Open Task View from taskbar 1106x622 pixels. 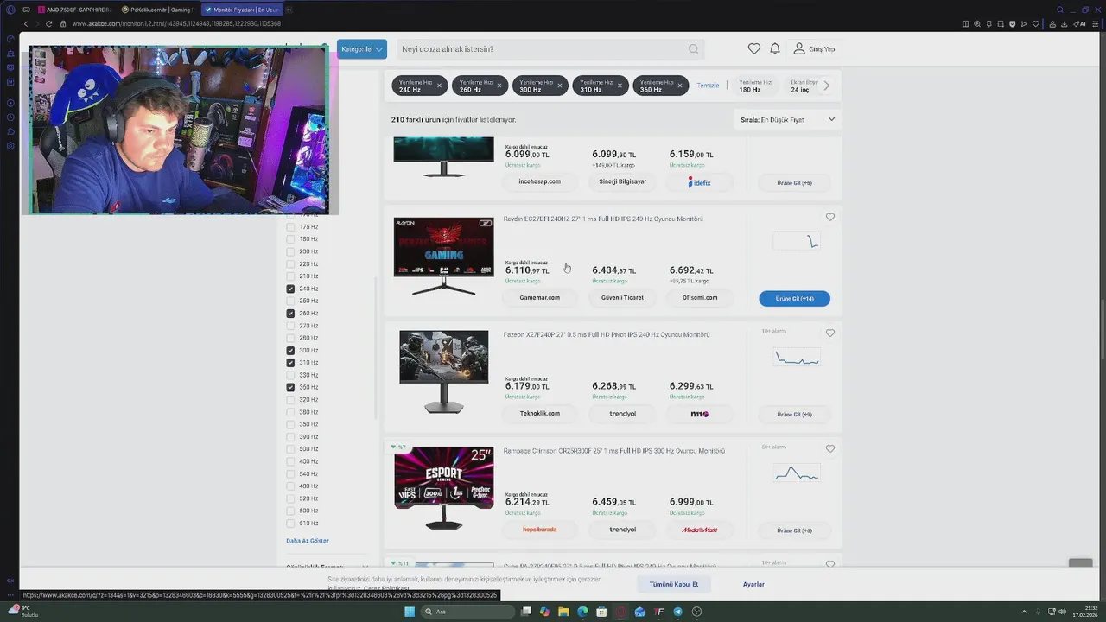coord(525,612)
